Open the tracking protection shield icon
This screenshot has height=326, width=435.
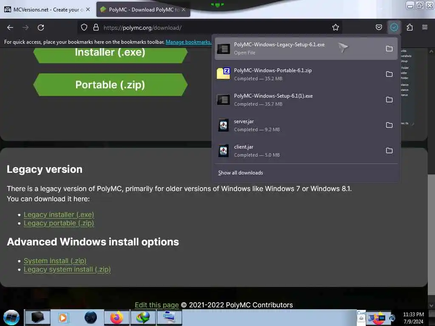(84, 27)
